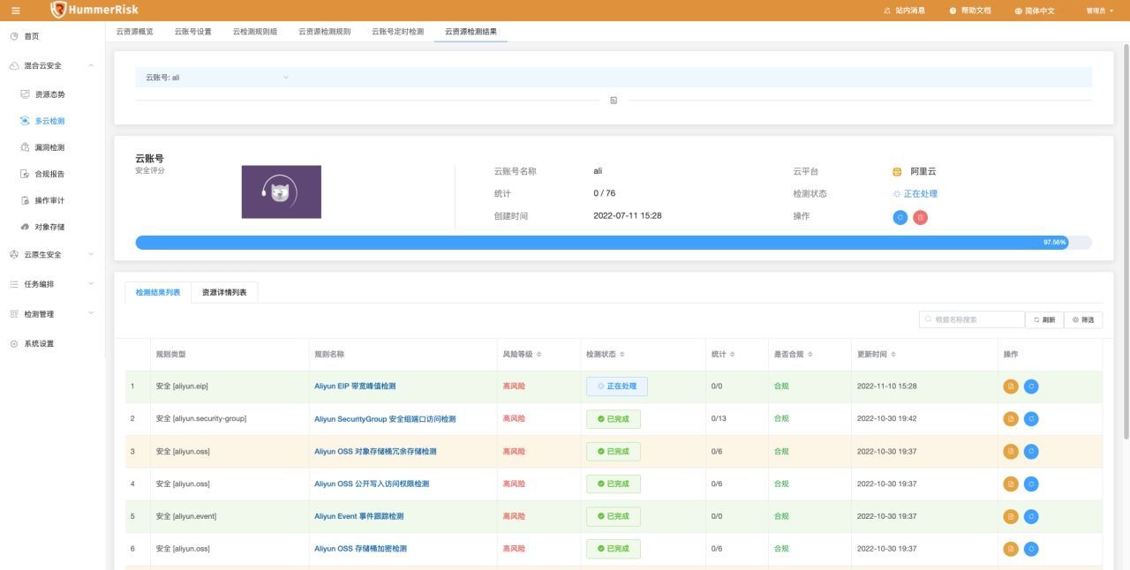Focus the 根据名称搜索 search field
Screen dimensions: 1130x570
pyautogui.click(x=971, y=319)
